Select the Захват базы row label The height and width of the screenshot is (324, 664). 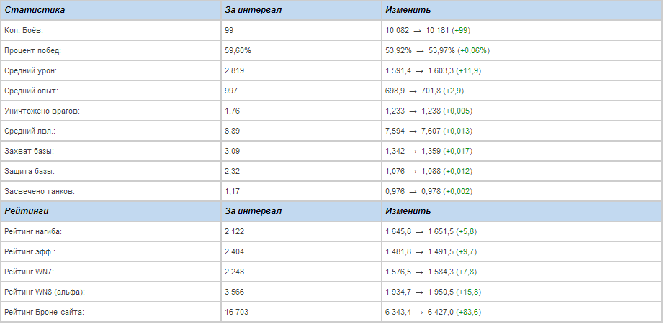tap(29, 152)
